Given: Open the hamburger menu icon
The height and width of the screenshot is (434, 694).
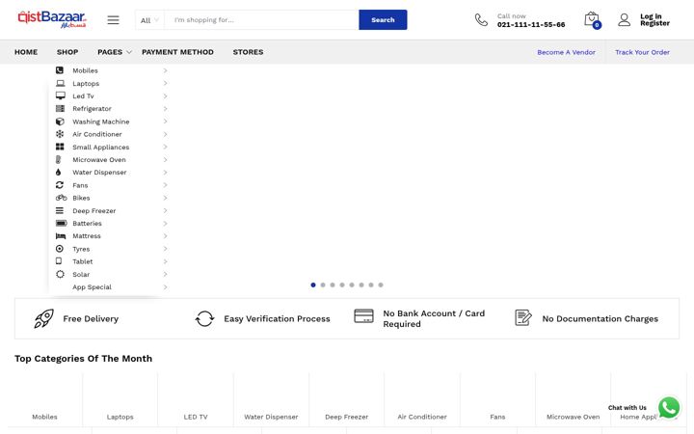Looking at the screenshot, I should [x=114, y=20].
